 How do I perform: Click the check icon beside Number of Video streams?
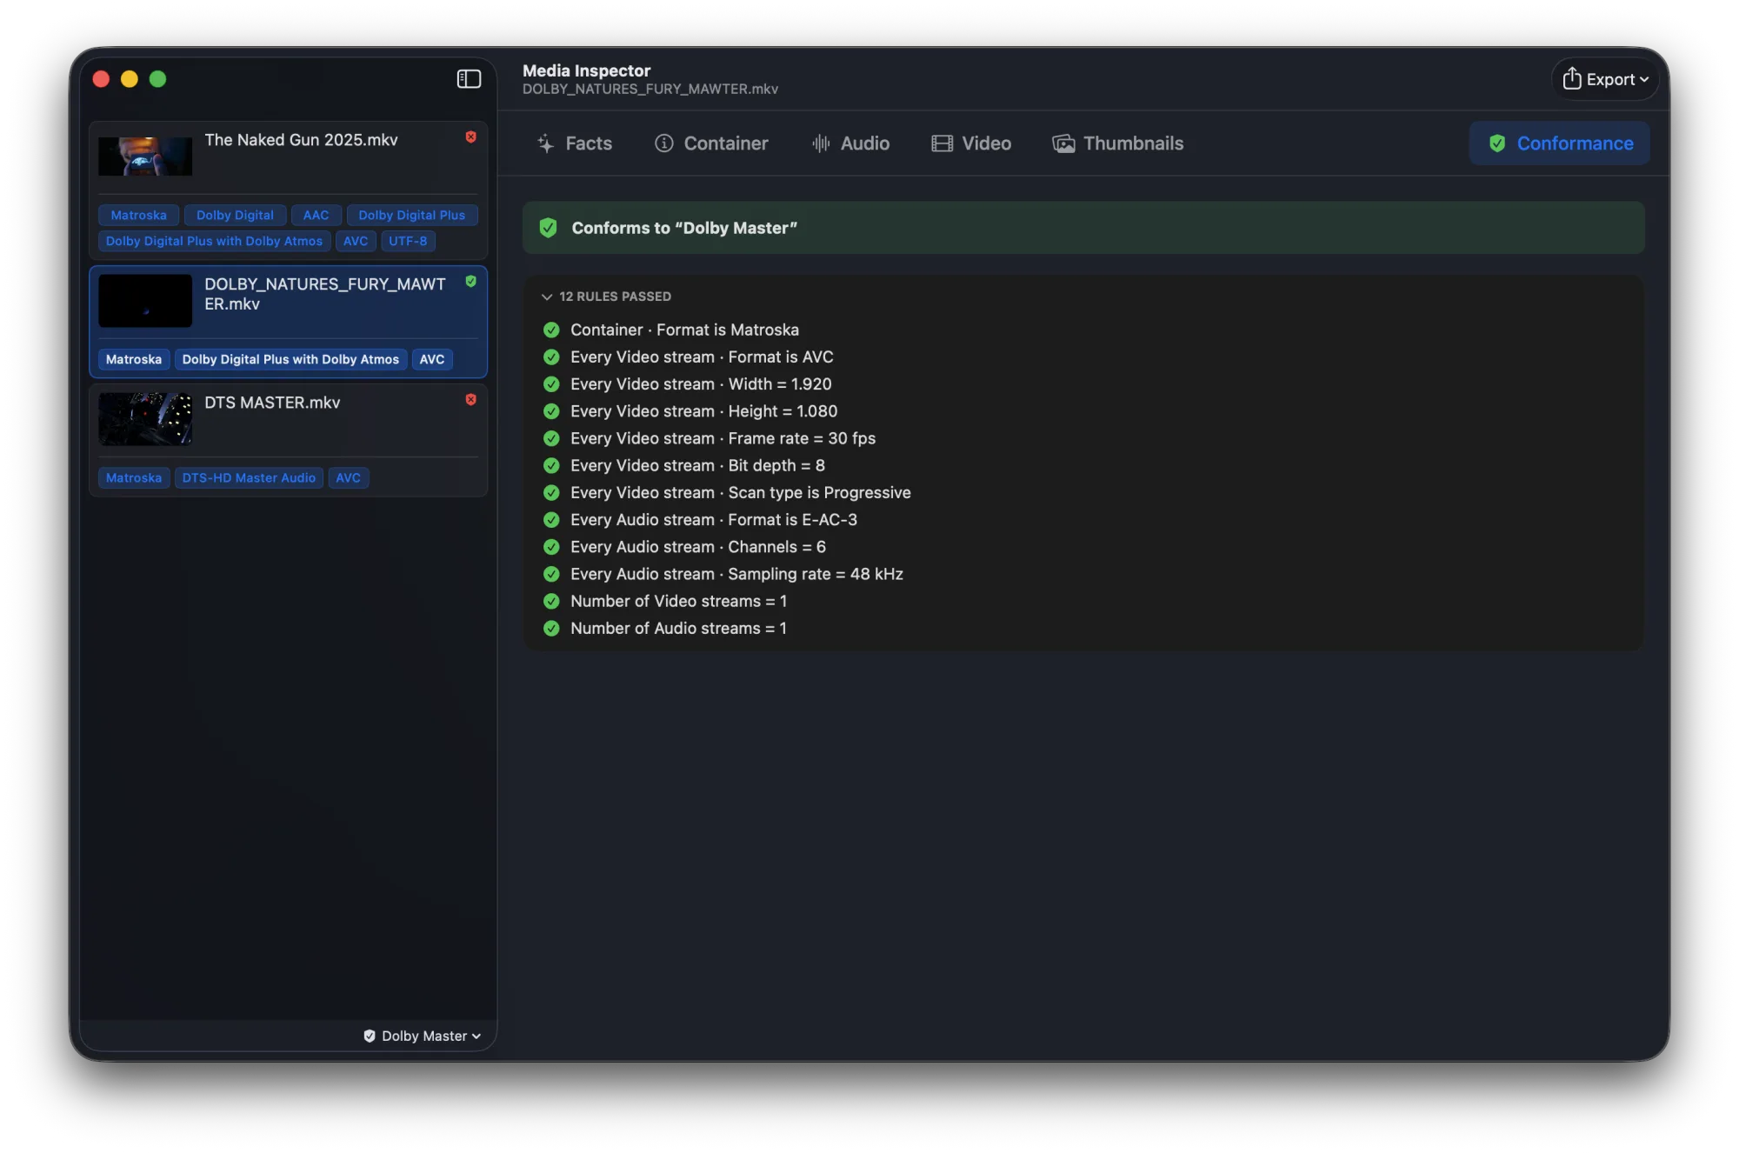click(551, 601)
